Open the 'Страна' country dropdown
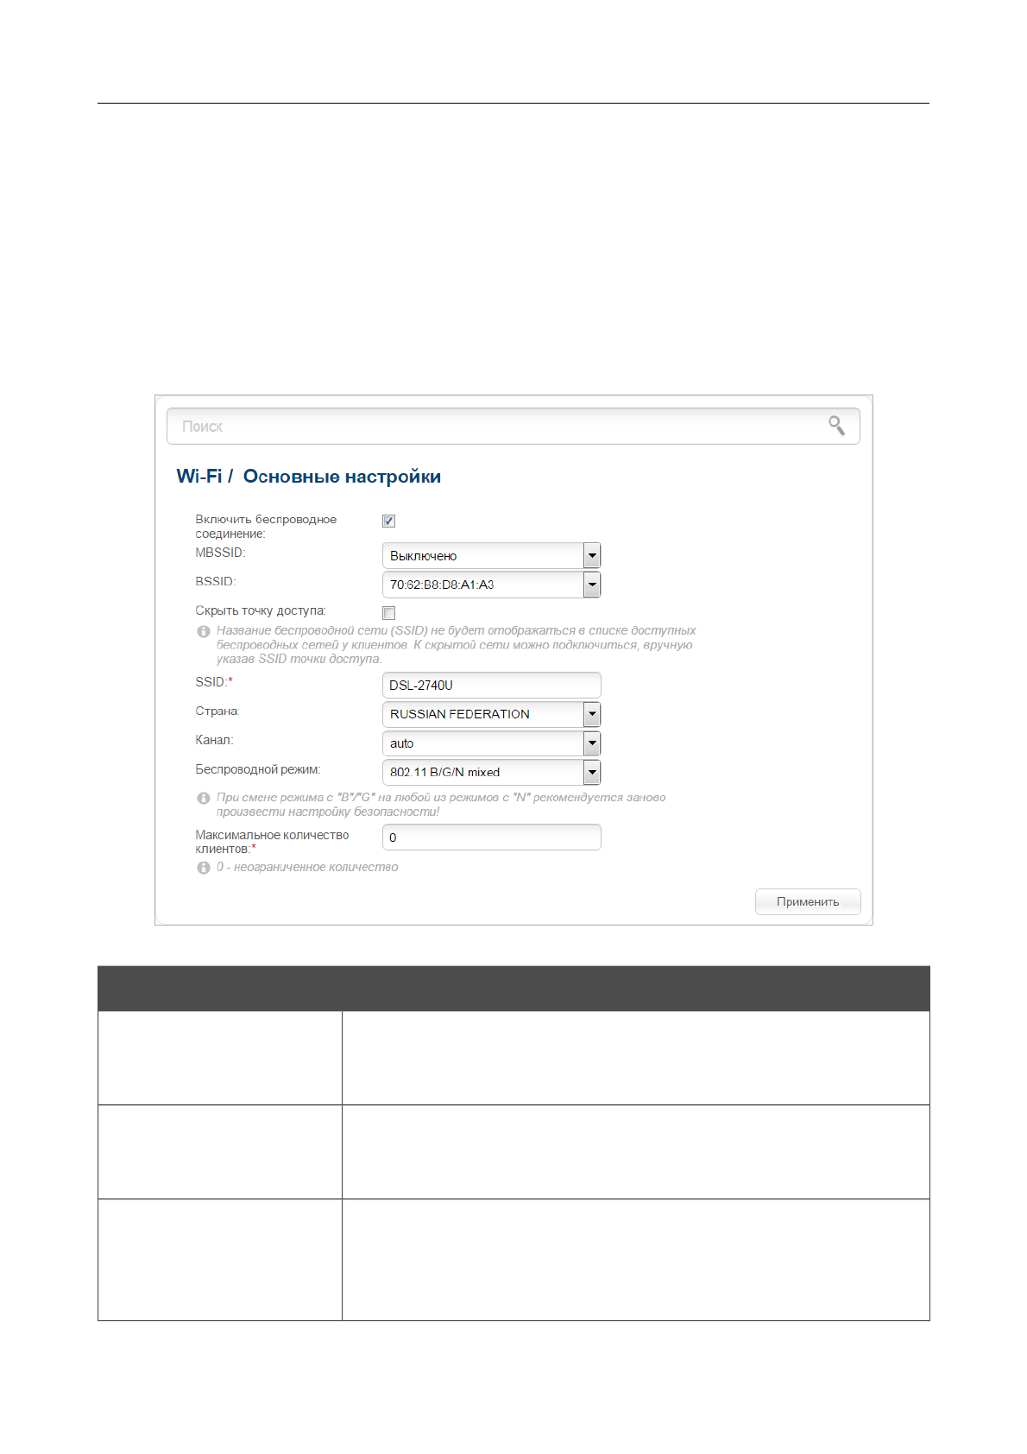1027x1454 pixels. pyautogui.click(x=591, y=715)
